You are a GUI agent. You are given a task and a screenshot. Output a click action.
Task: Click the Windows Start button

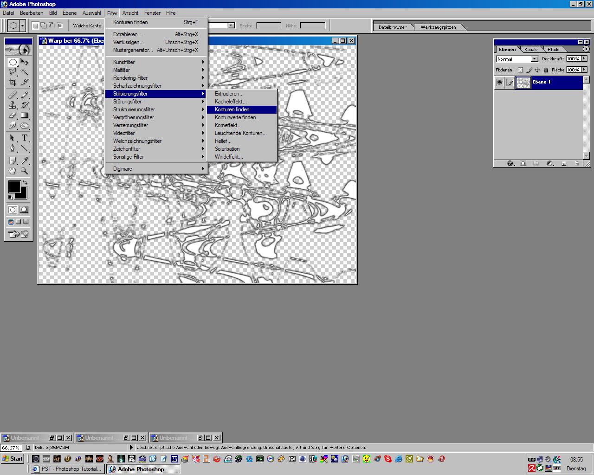pyautogui.click(x=13, y=459)
